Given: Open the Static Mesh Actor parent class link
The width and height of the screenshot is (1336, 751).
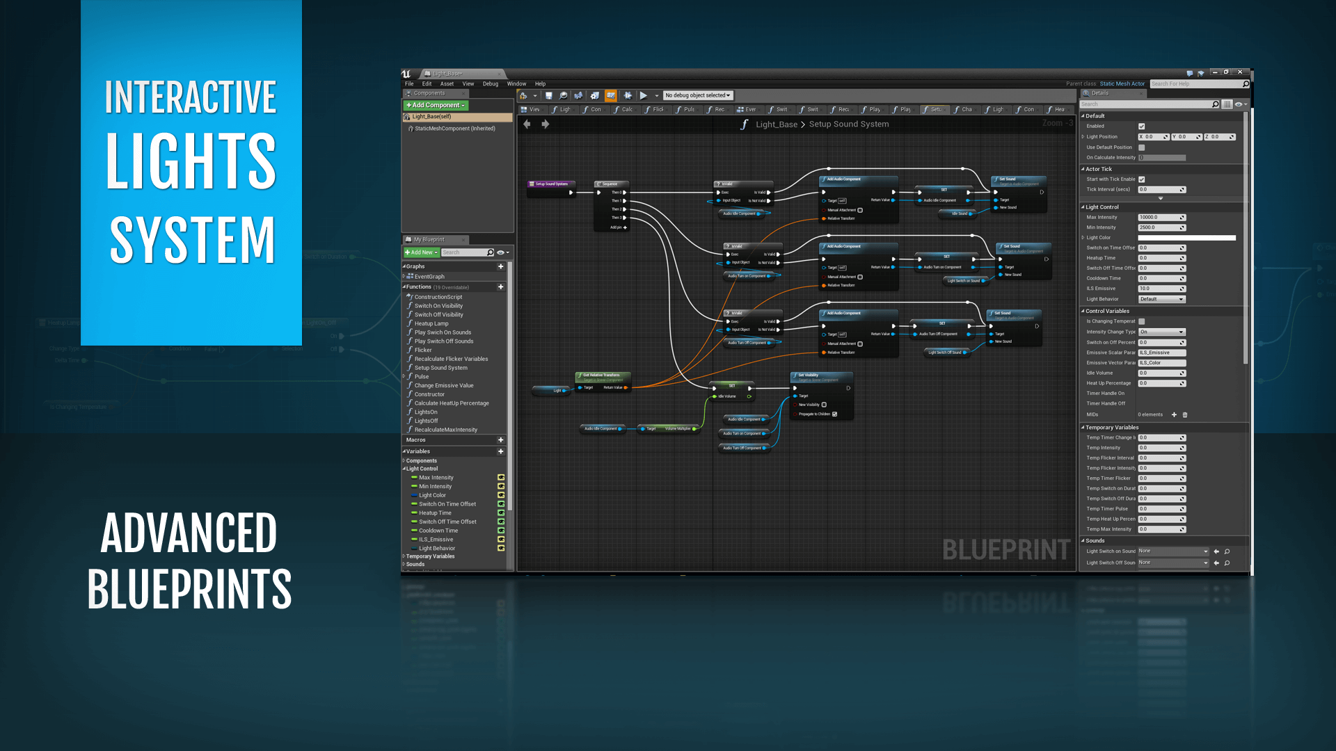Looking at the screenshot, I should [1122, 84].
